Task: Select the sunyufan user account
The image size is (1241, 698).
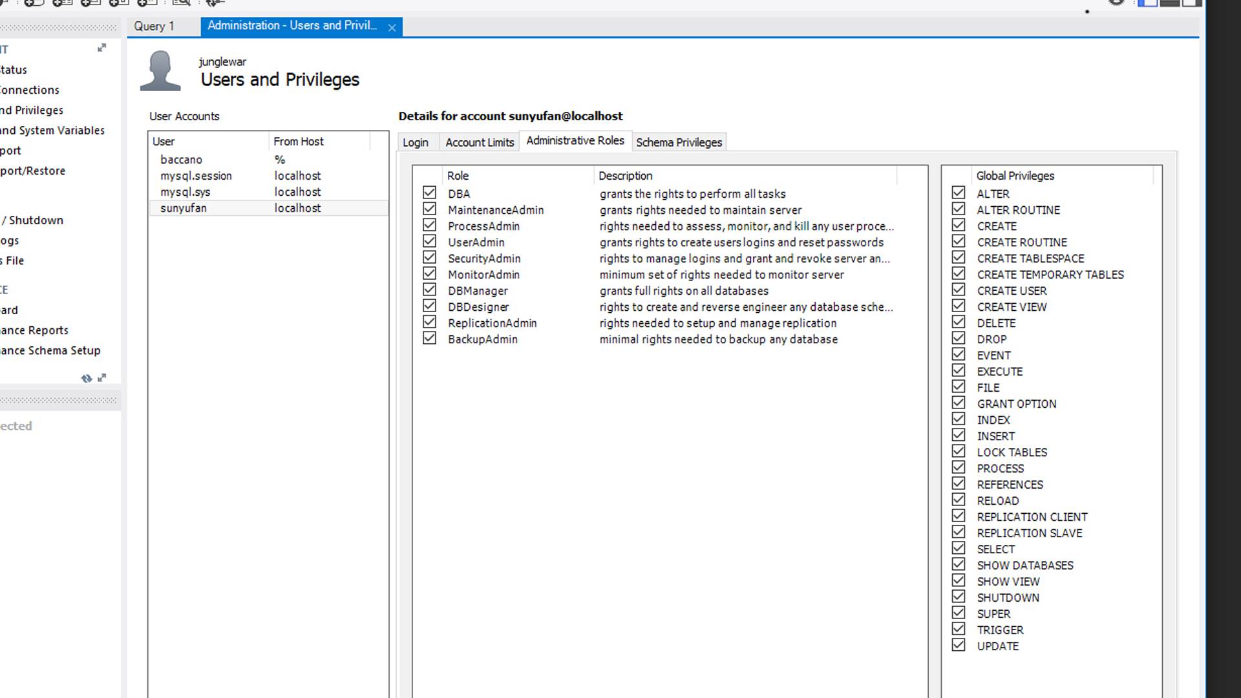Action: [268, 208]
